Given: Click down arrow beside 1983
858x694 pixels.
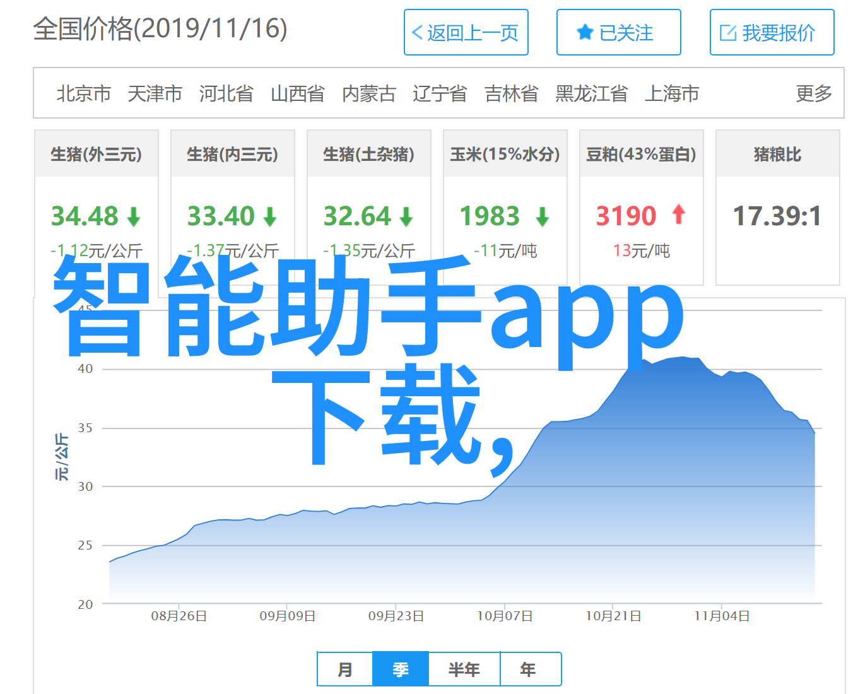Looking at the screenshot, I should pos(543,218).
